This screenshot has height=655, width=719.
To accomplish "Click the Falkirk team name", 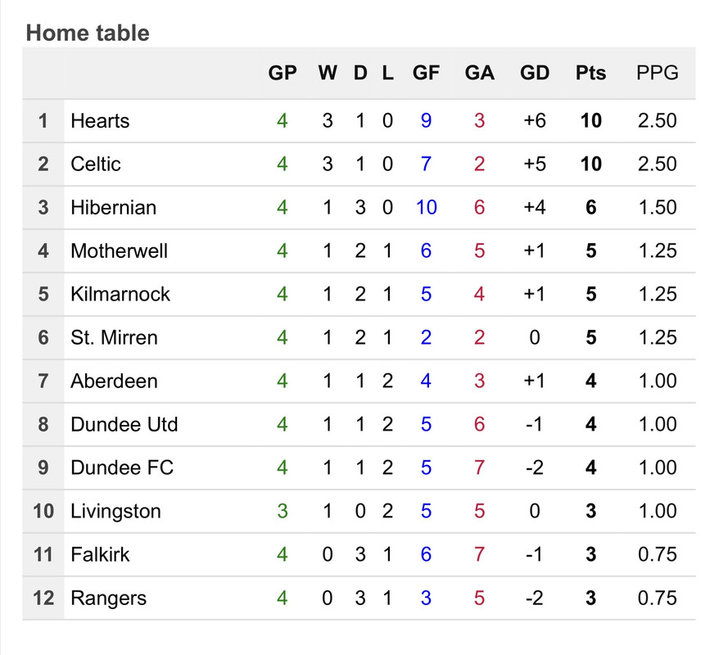I will (100, 554).
